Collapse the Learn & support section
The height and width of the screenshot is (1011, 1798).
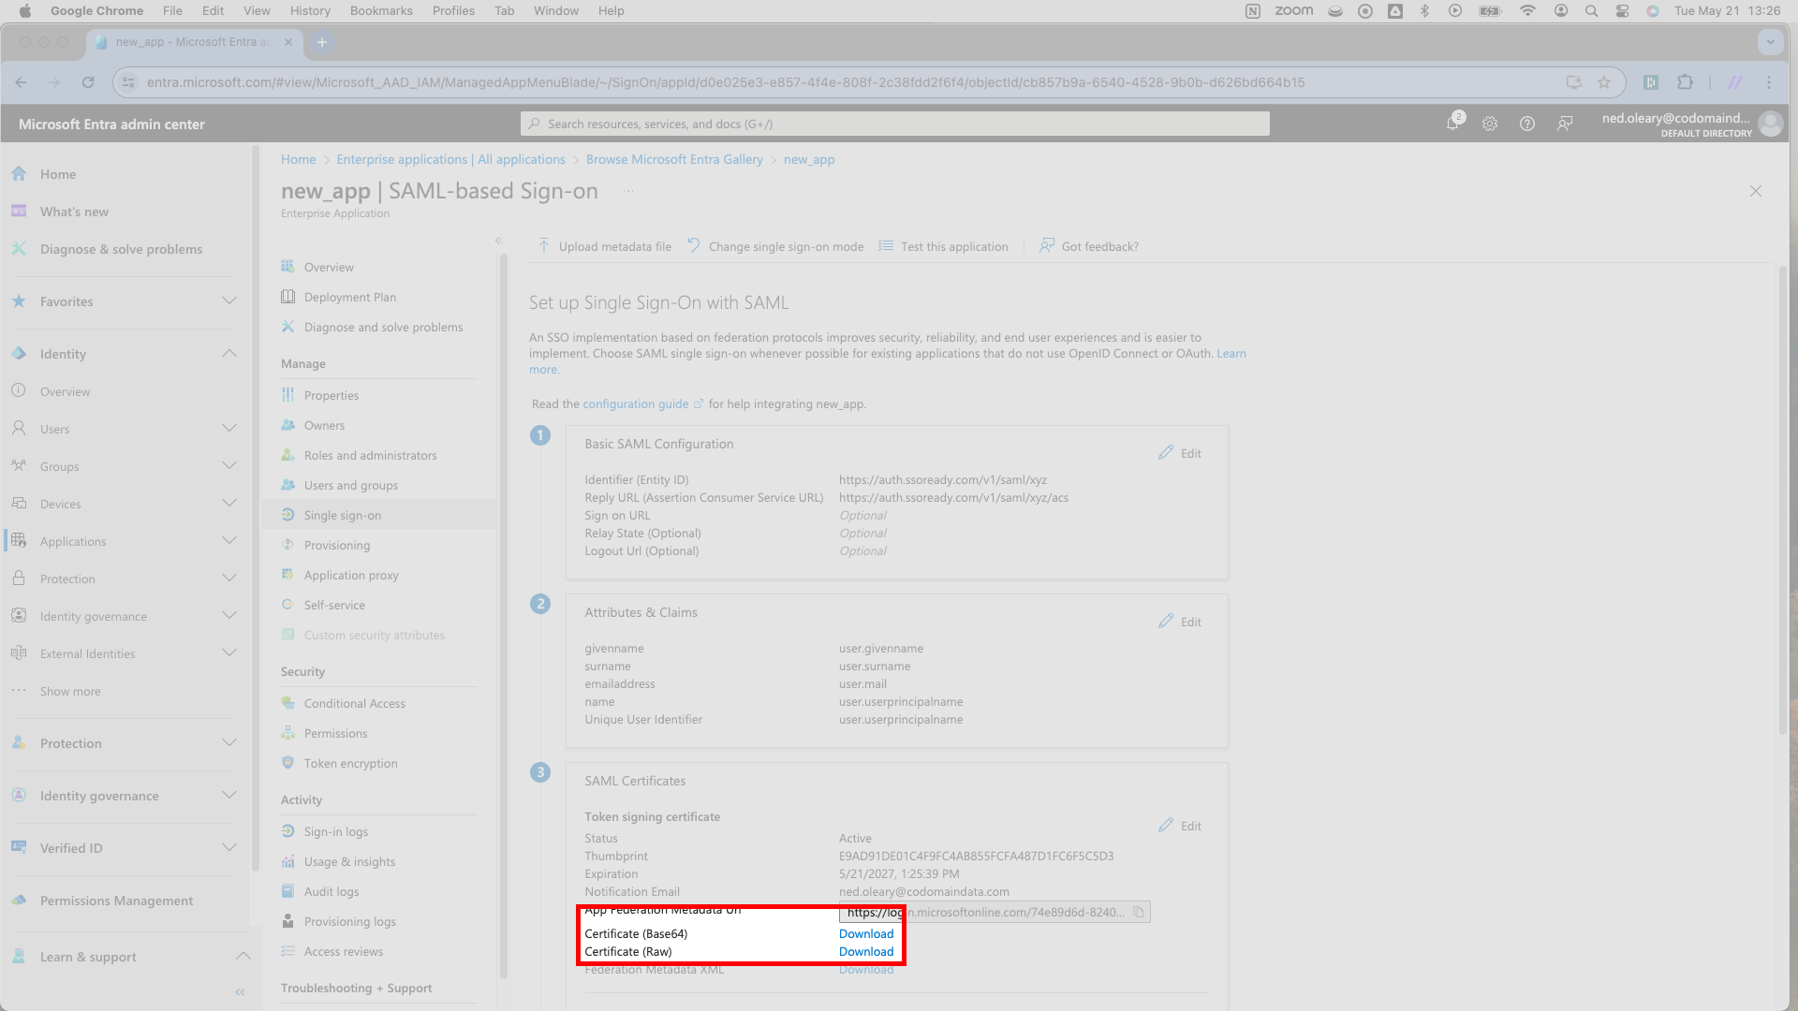pyautogui.click(x=243, y=957)
